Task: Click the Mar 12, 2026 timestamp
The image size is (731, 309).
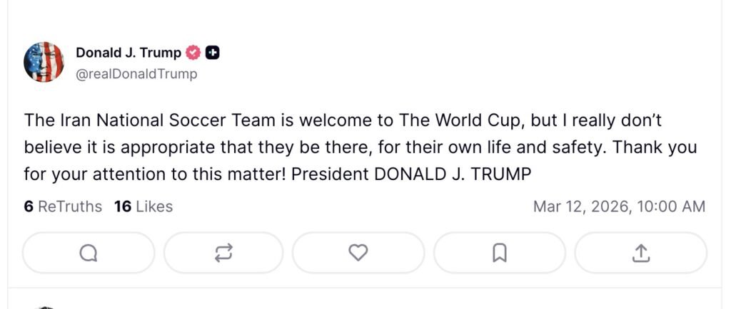Action: [x=580, y=206]
